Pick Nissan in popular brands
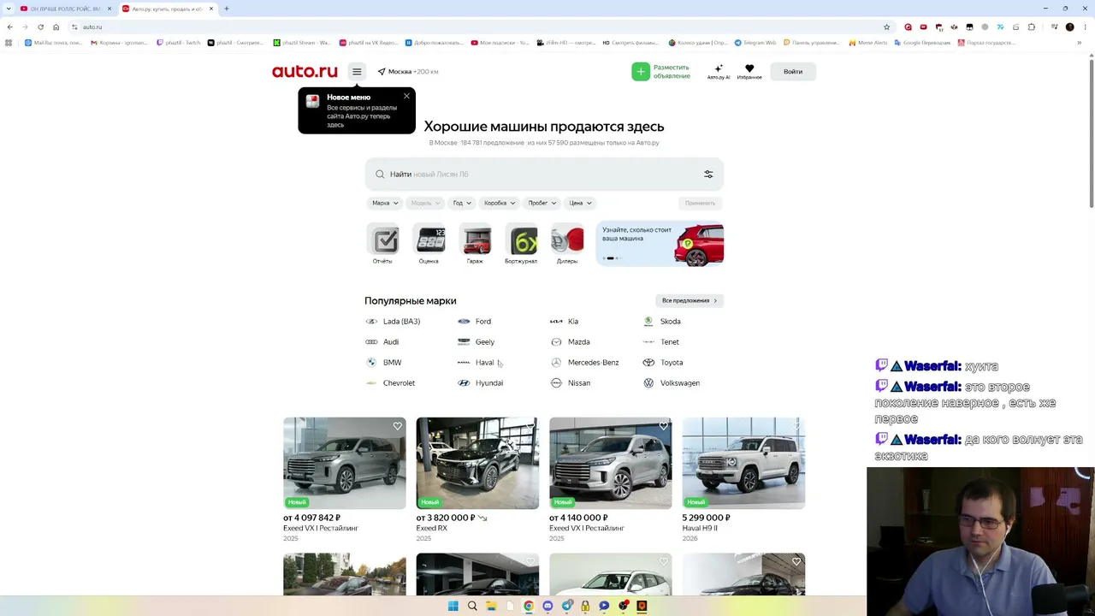 click(570, 383)
